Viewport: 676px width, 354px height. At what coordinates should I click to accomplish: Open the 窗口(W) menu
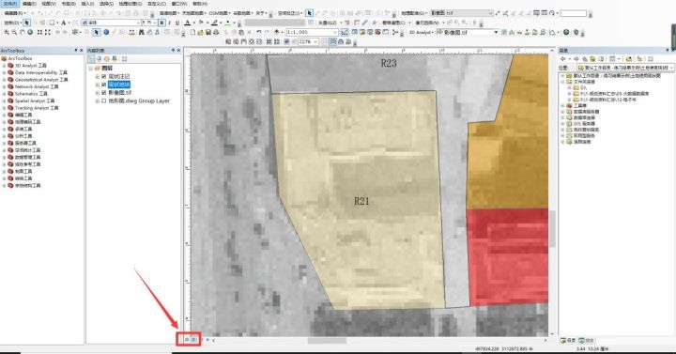pos(179,4)
